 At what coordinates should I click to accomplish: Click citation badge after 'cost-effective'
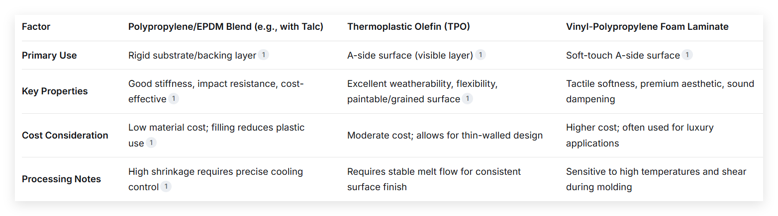tap(174, 99)
